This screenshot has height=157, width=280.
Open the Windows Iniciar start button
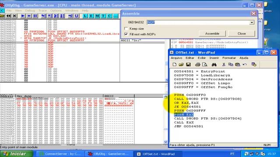click(x=17, y=154)
